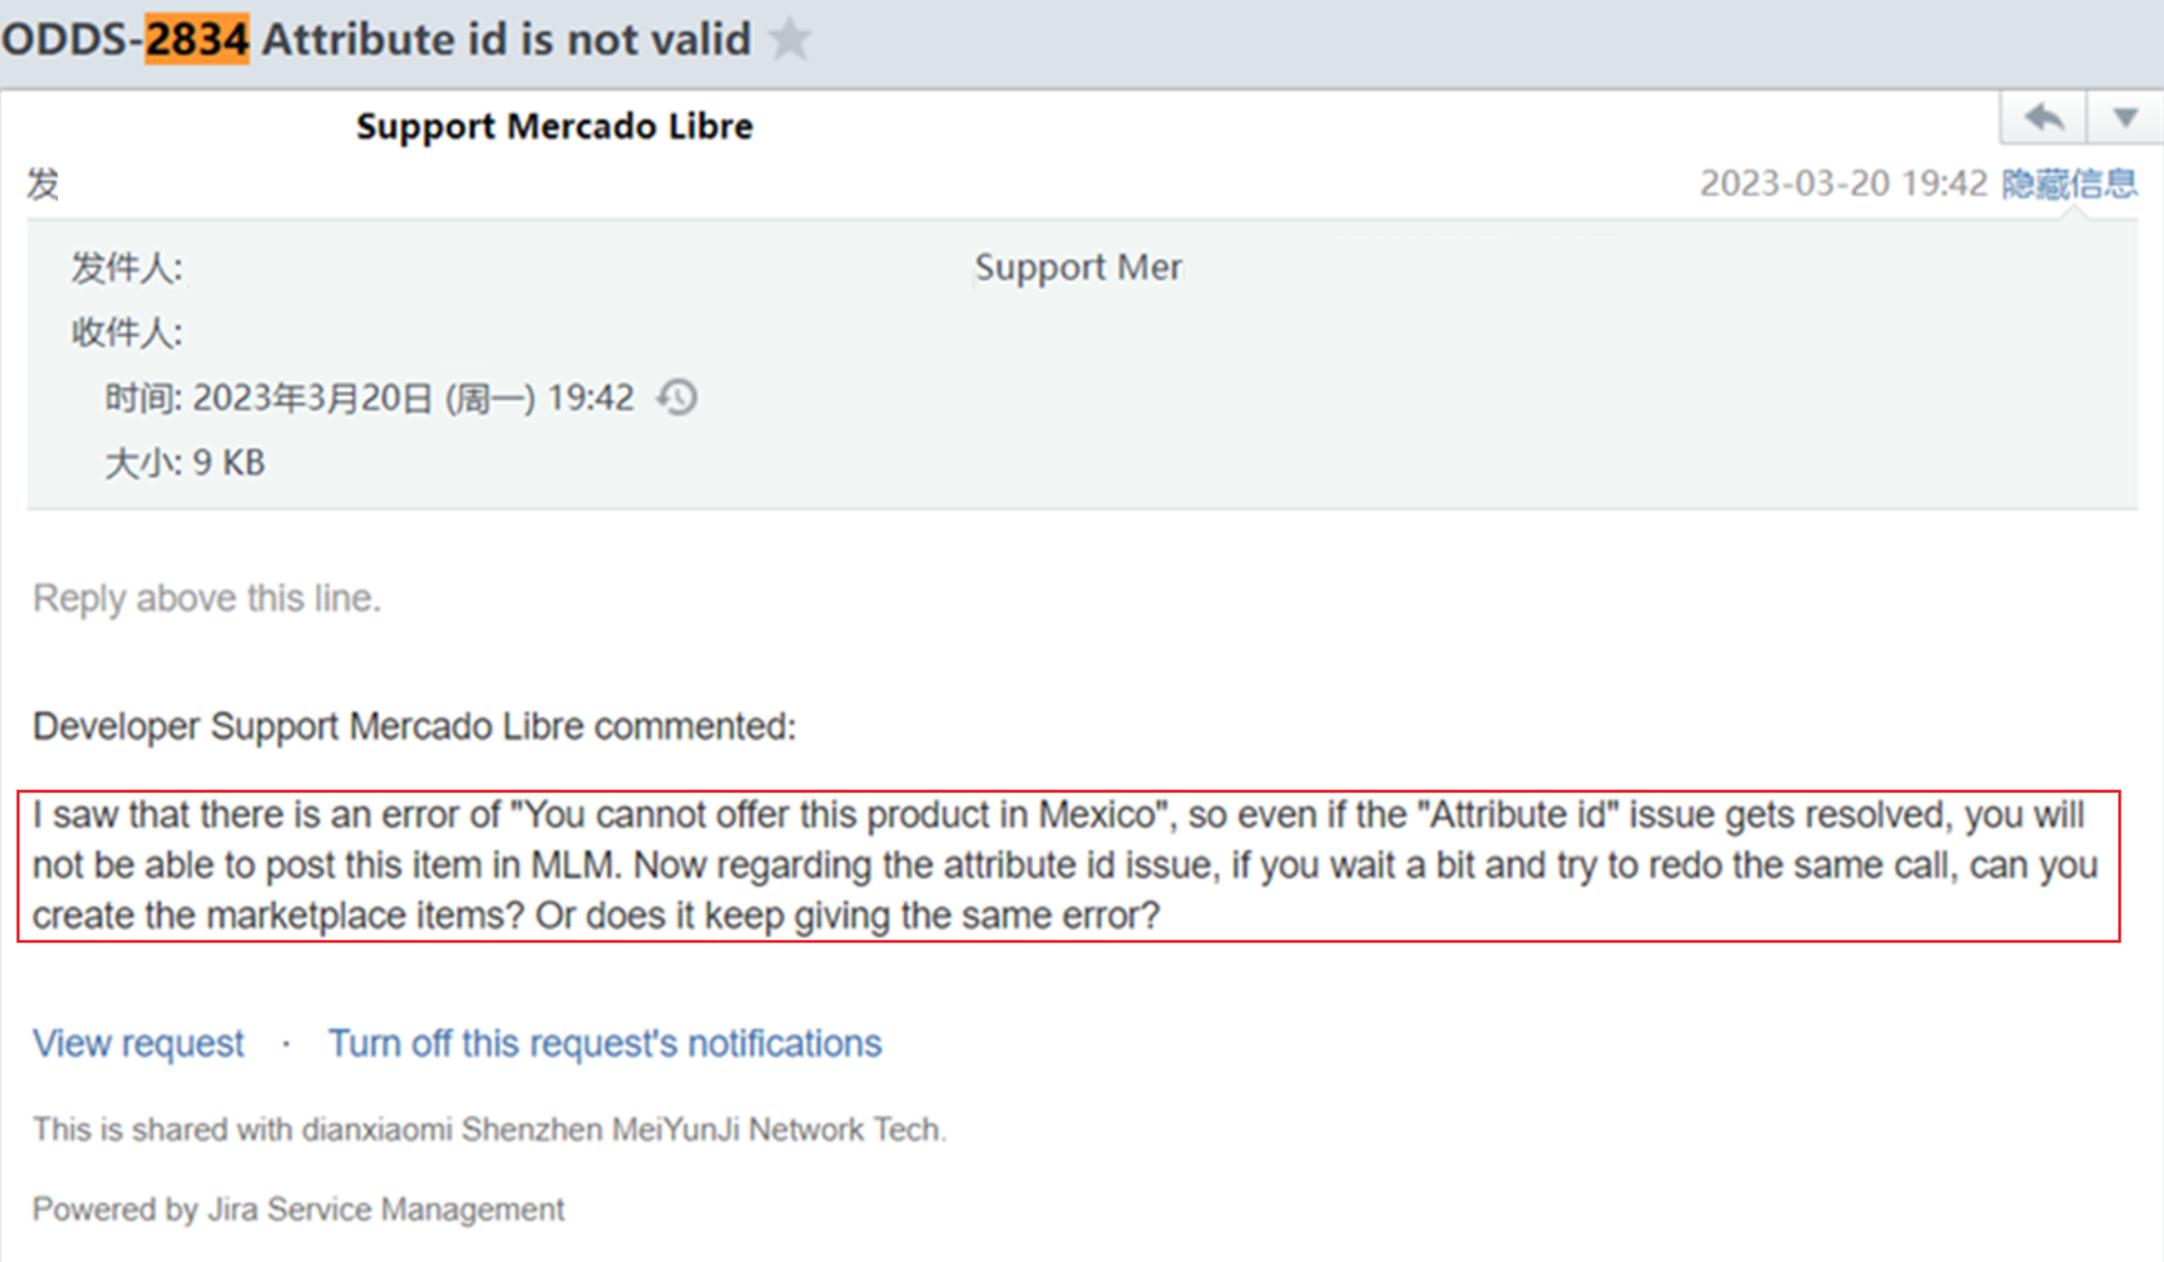Star the ODDS-2834 email
Screen dimensions: 2164x1262
click(790, 40)
